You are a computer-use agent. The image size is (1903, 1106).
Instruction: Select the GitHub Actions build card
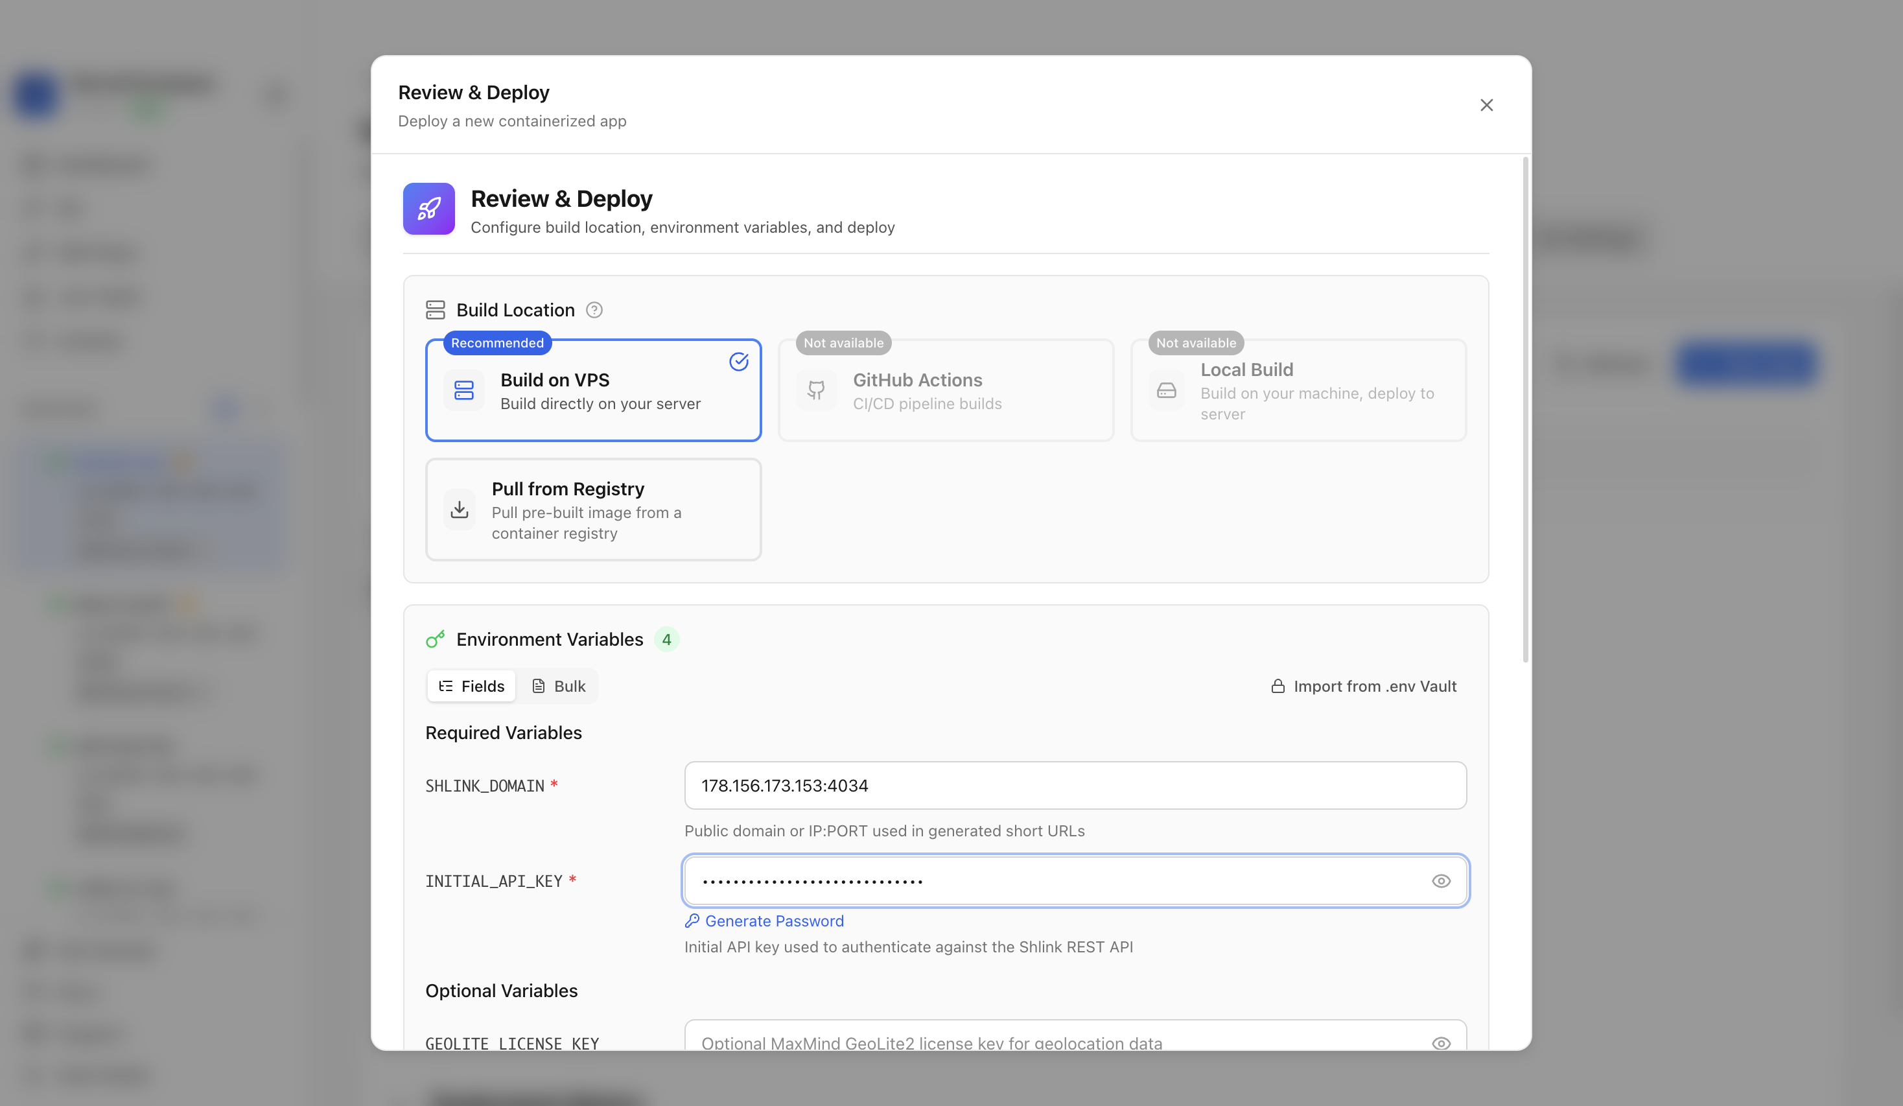click(x=946, y=390)
